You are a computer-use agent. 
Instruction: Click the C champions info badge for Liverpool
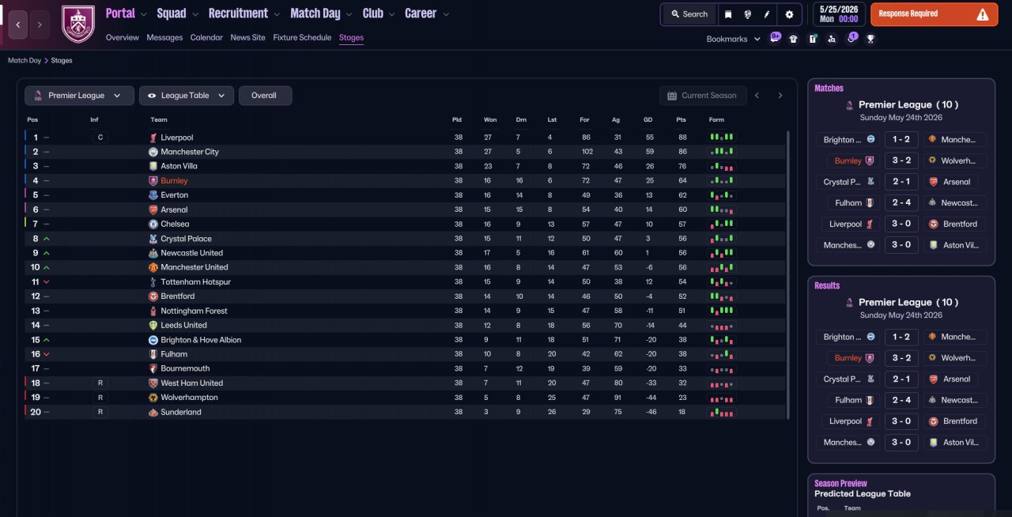[x=100, y=138]
